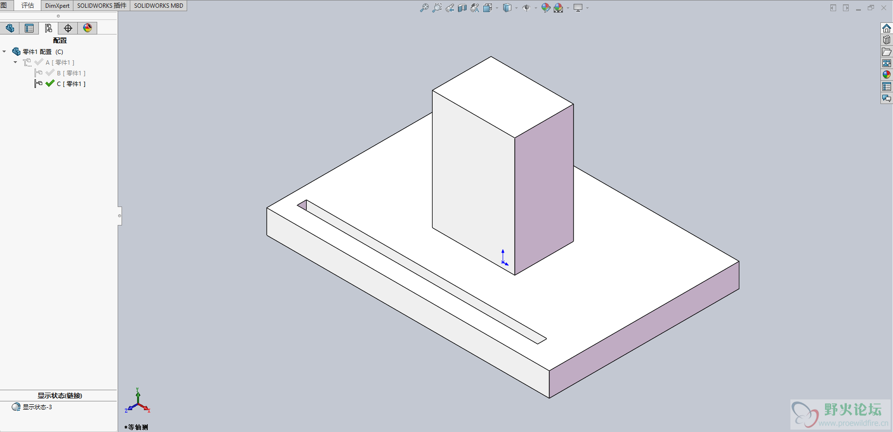Collapse the A [ 零件1 ] configuration node

point(16,62)
